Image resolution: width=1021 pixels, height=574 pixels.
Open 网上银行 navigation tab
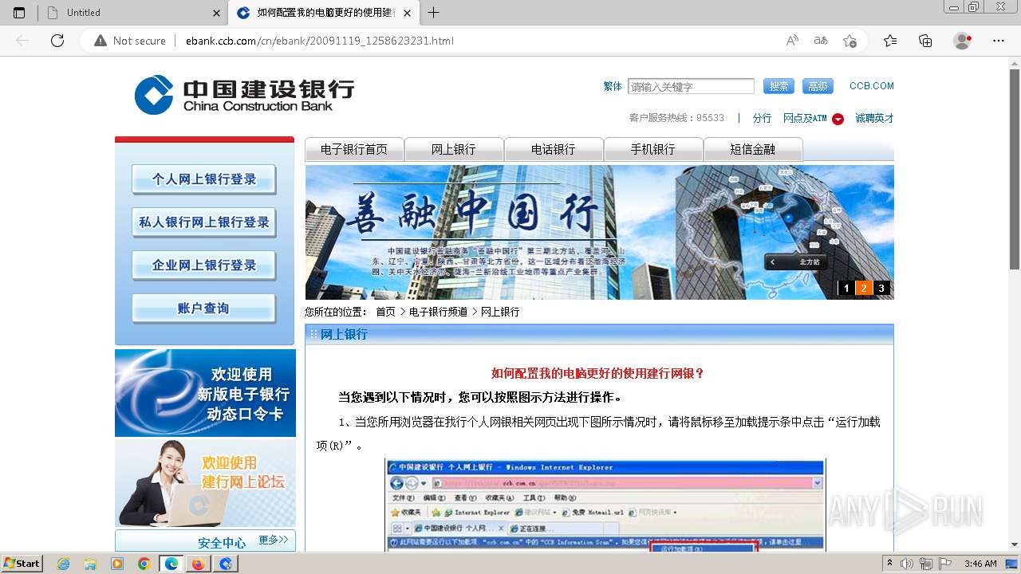pos(454,149)
